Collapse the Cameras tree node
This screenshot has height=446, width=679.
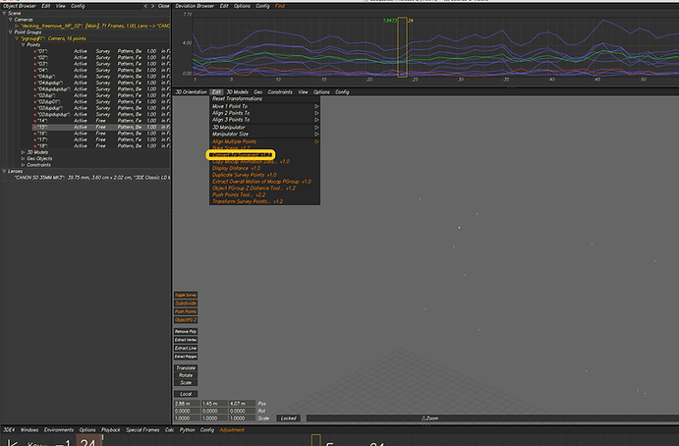(11, 20)
